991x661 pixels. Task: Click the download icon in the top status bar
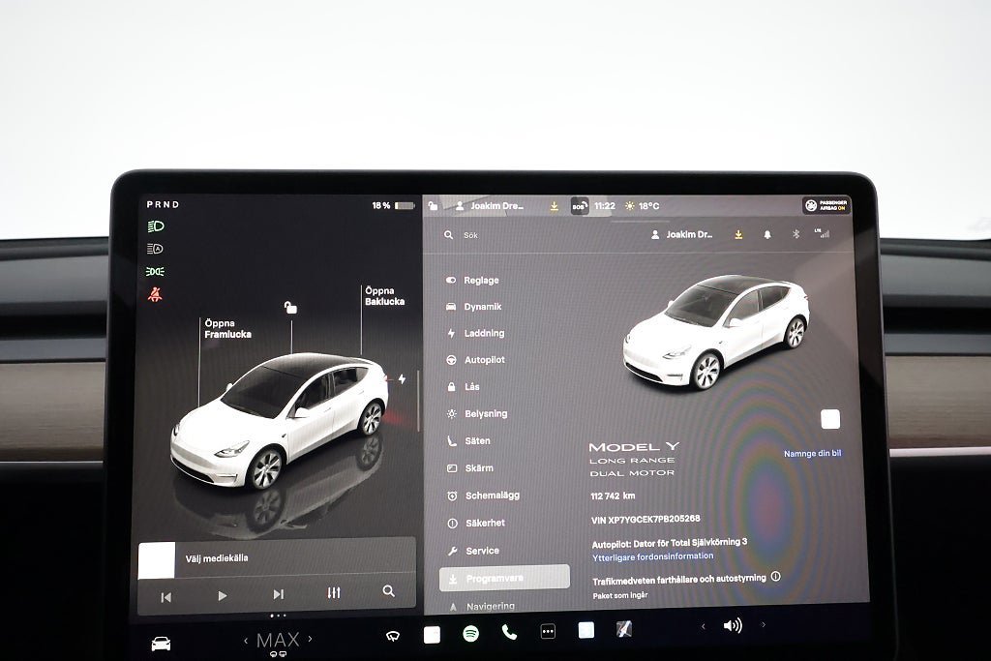[555, 206]
